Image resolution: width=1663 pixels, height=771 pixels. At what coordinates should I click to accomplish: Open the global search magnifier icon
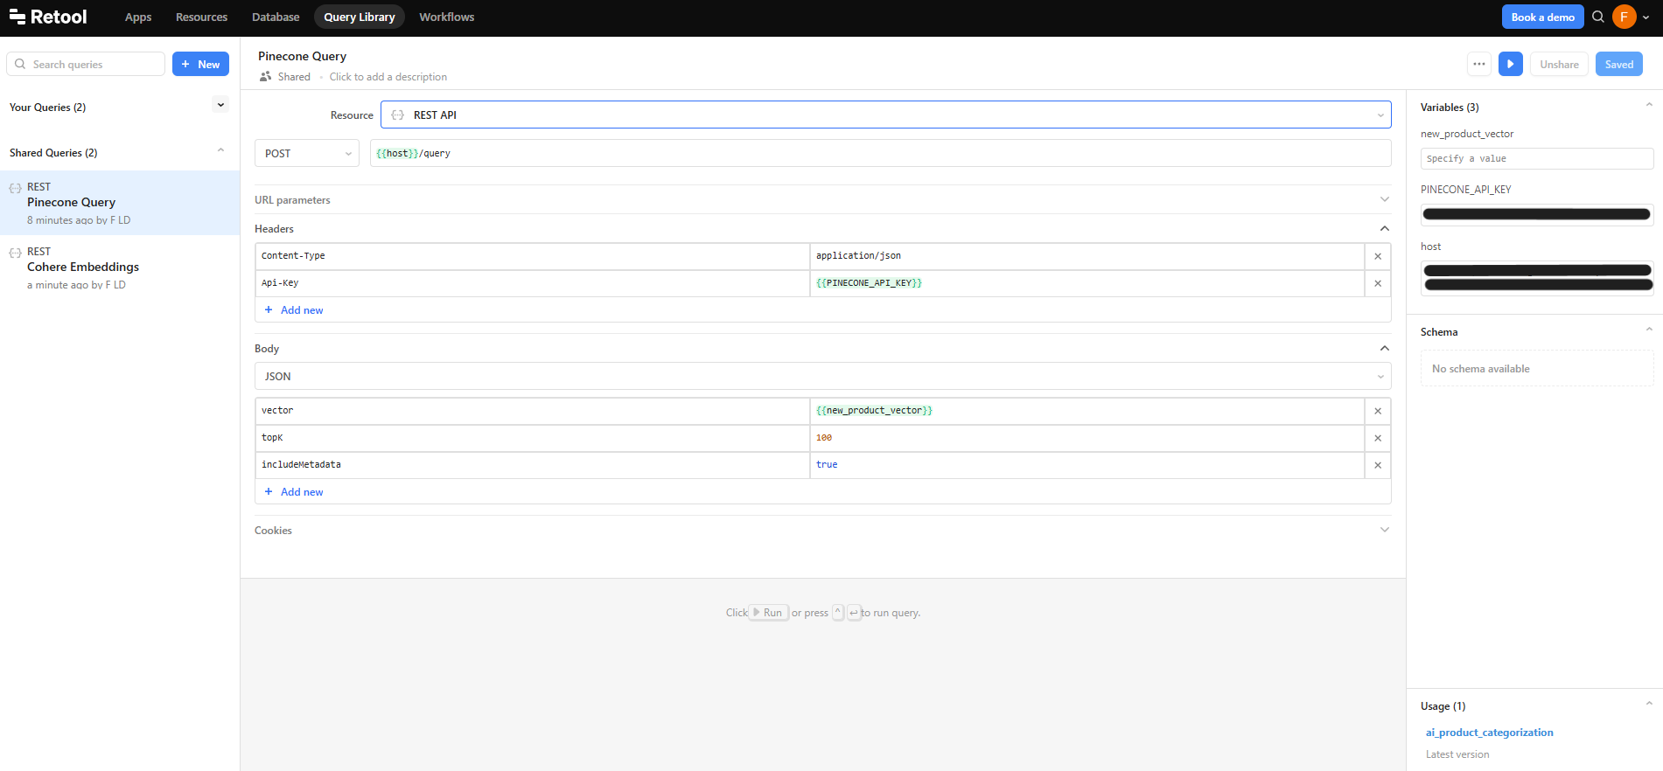tap(1598, 17)
